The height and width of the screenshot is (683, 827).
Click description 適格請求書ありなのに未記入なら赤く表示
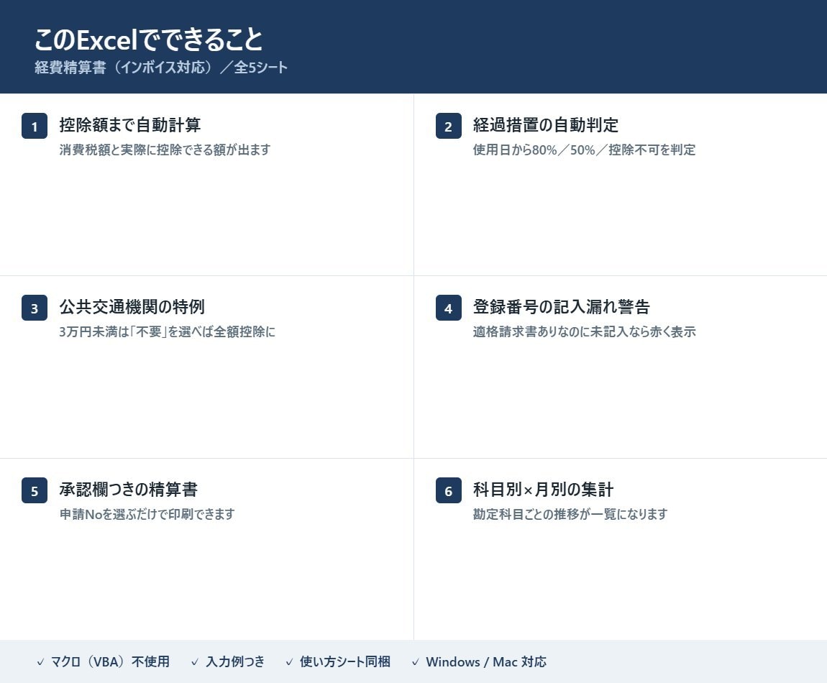pos(584,331)
